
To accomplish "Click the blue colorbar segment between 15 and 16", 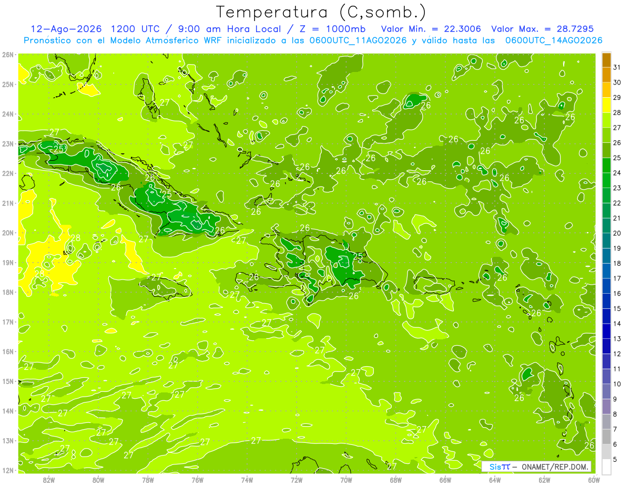I will (606, 301).
